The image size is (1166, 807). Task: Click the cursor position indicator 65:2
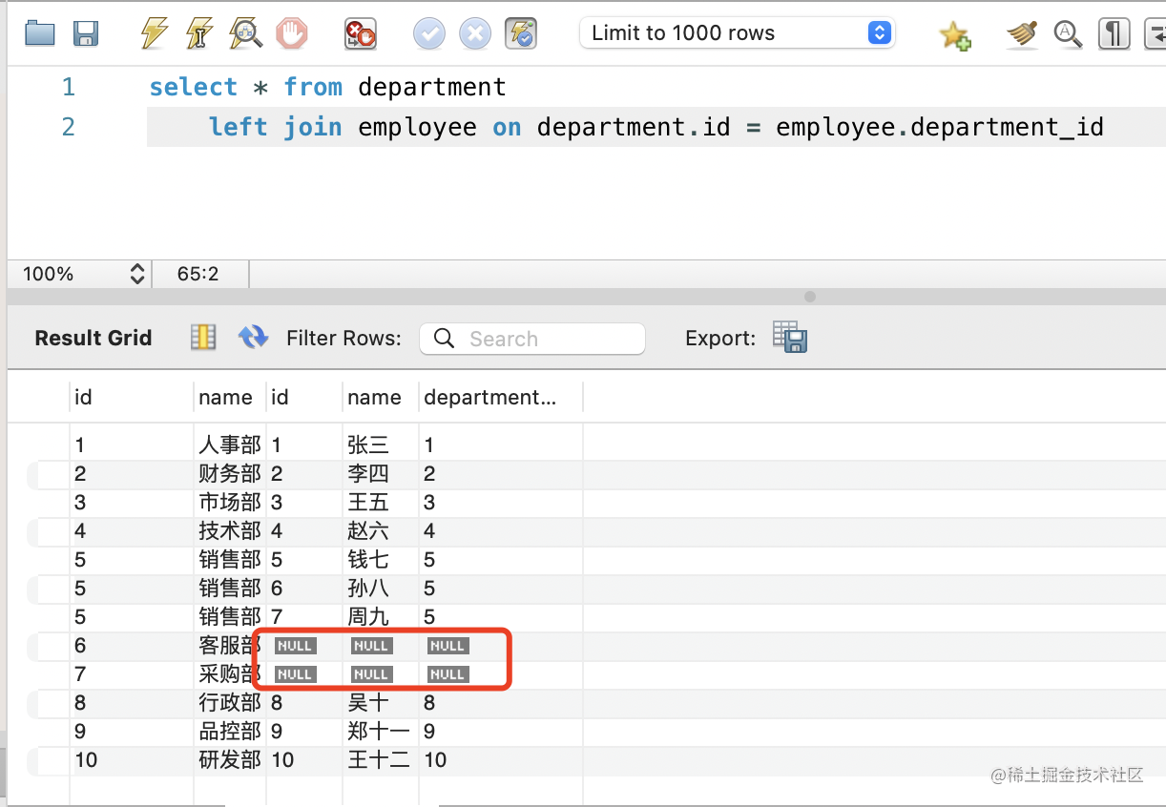[198, 275]
